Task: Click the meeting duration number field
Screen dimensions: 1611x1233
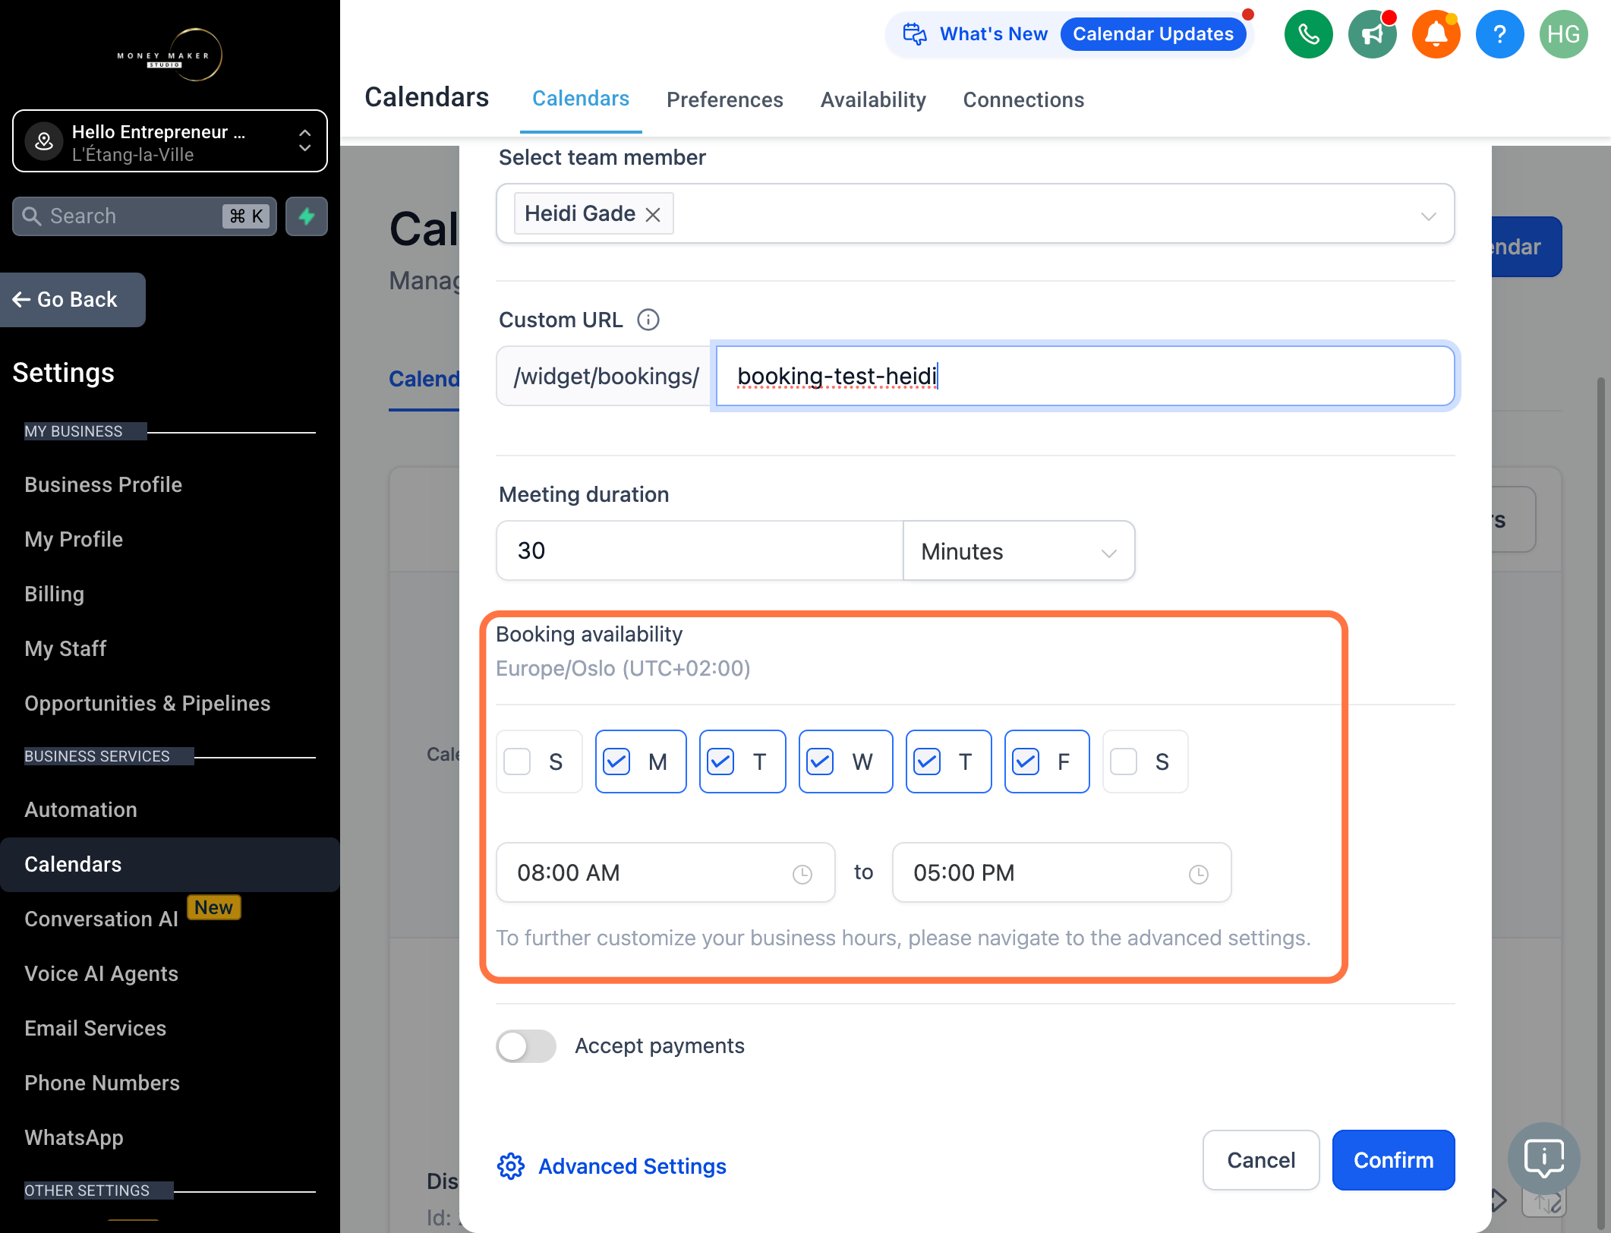Action: [699, 551]
